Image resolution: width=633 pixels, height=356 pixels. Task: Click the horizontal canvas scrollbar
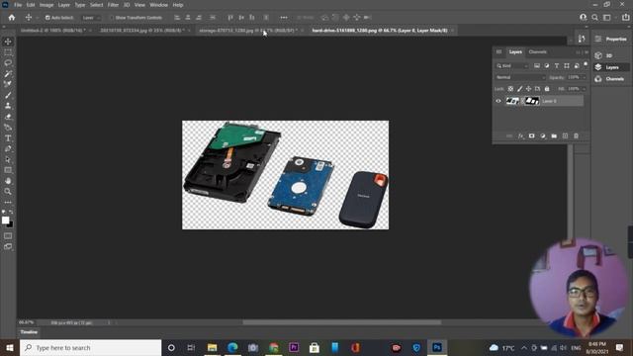tap(342, 322)
